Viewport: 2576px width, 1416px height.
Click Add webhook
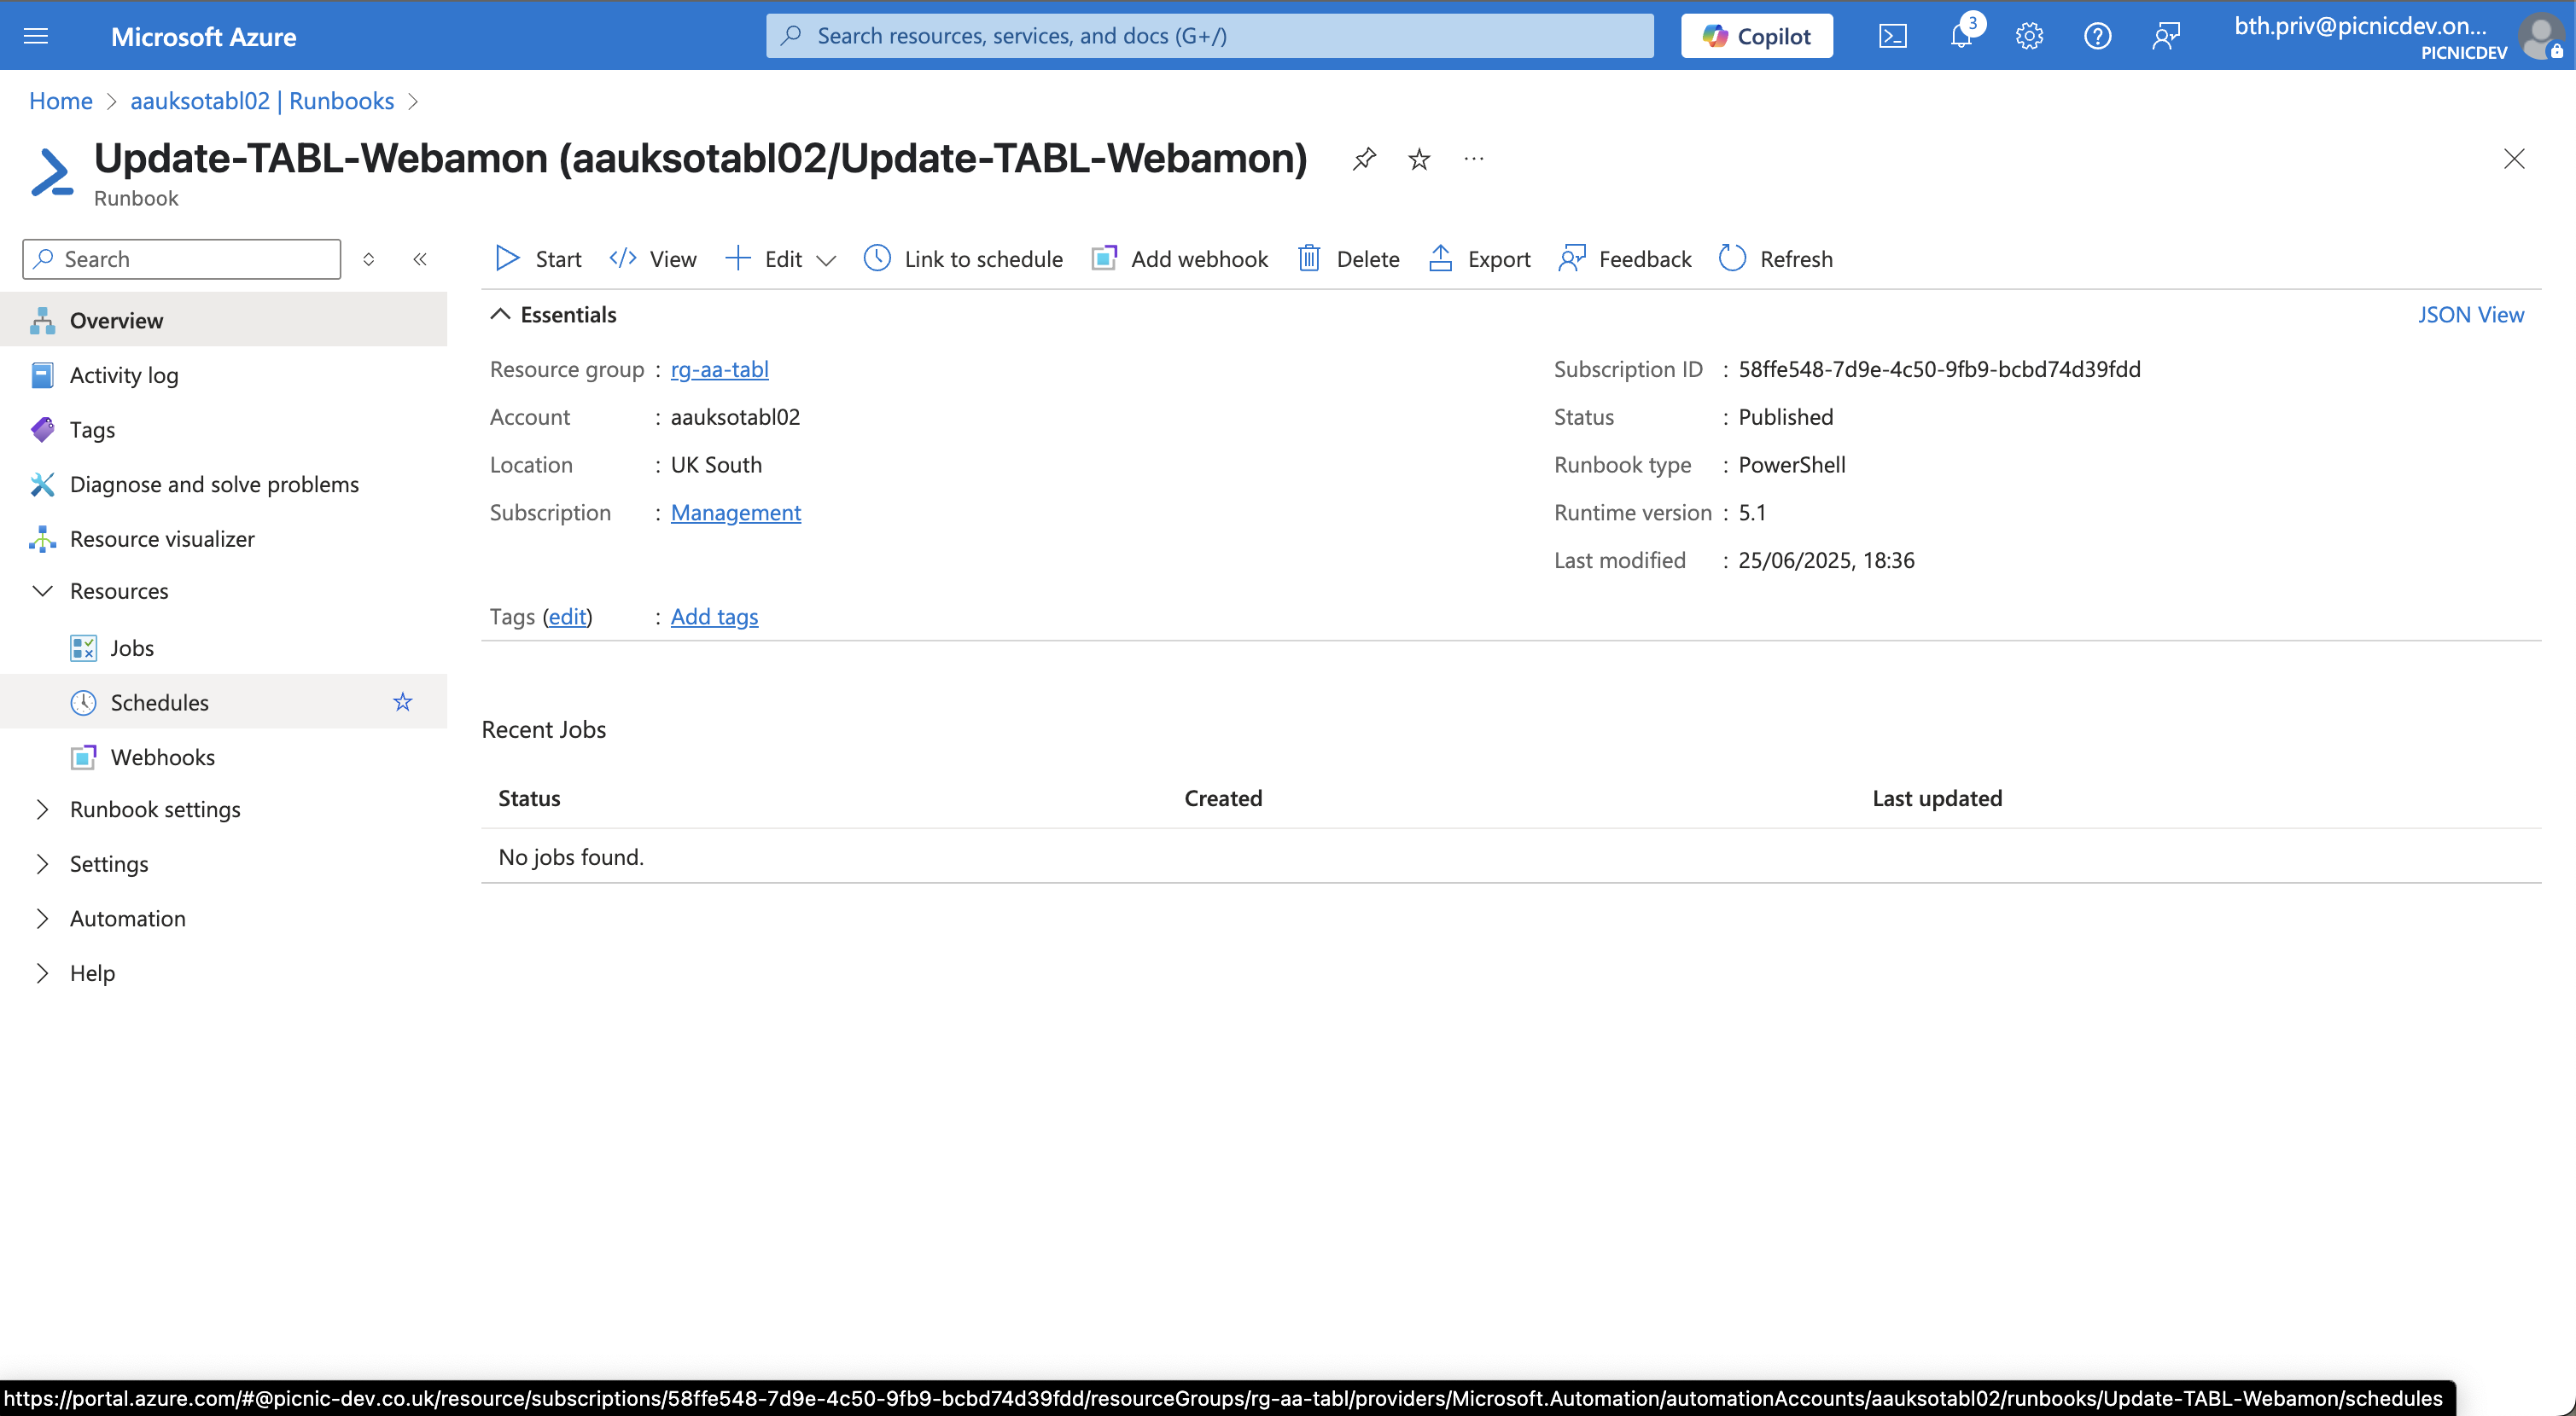coord(1180,258)
